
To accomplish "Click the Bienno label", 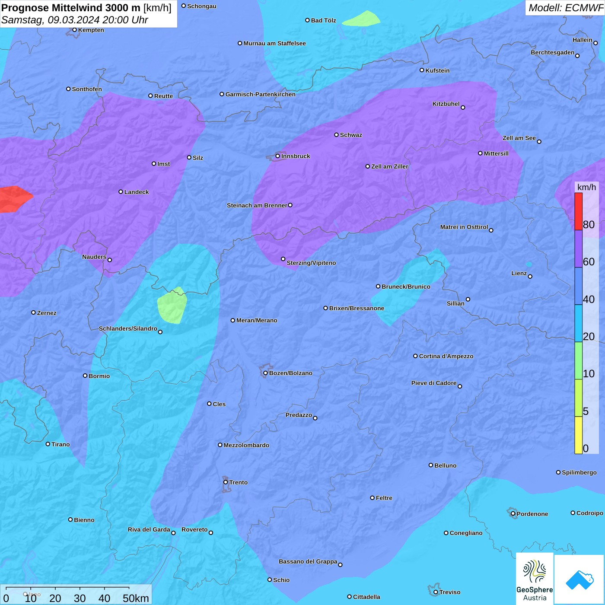I will (x=84, y=520).
